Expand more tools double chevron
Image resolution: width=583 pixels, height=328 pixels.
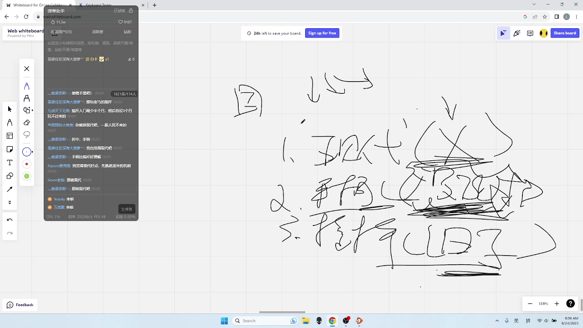(x=10, y=202)
